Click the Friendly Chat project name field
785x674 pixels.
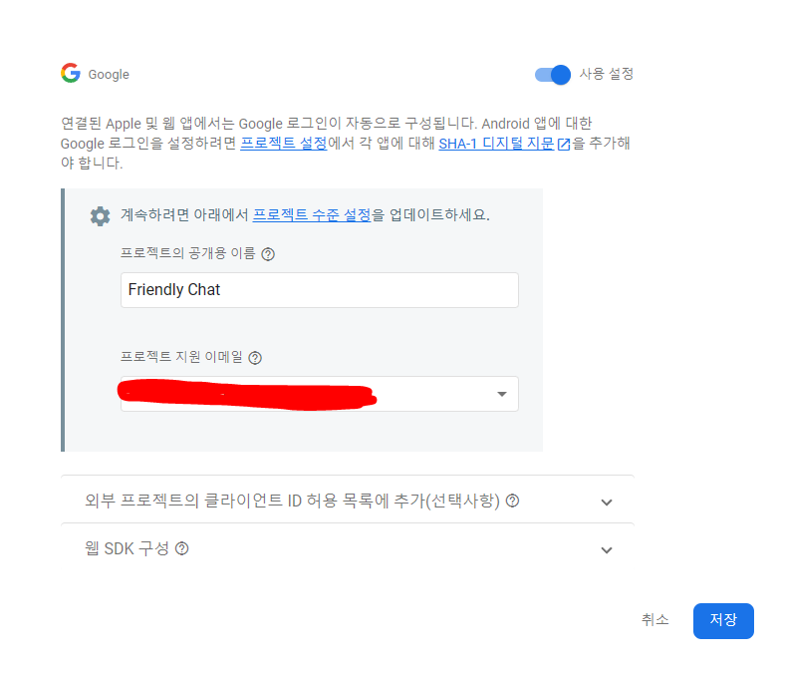pos(320,290)
